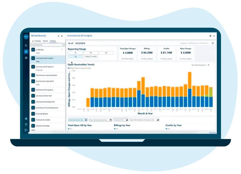Click the add dashboard plus icon

[58, 36]
